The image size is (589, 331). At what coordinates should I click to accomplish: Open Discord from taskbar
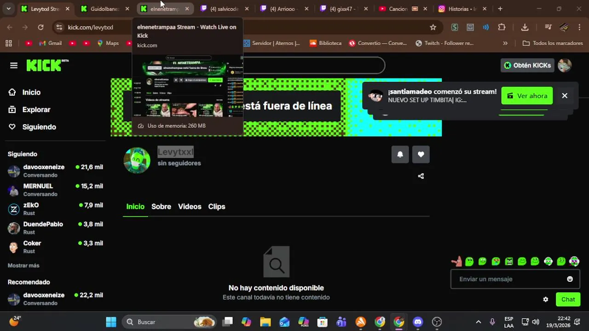417,322
